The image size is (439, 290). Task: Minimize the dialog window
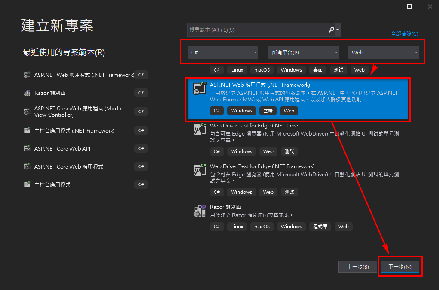click(389, 6)
